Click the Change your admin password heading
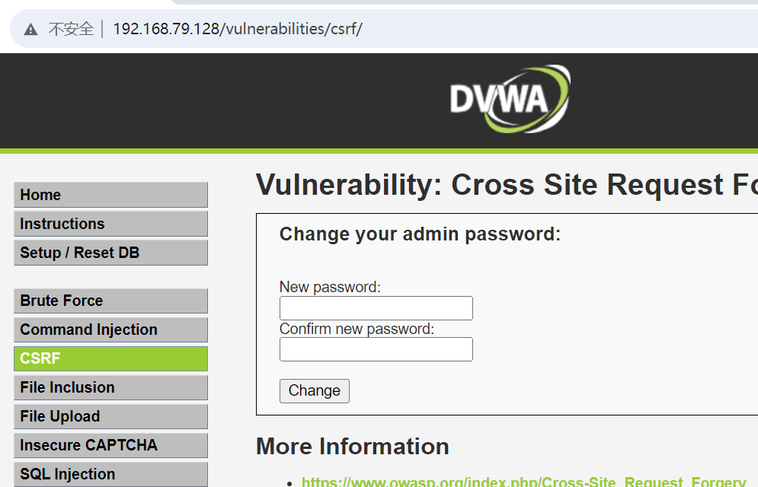Image resolution: width=758 pixels, height=487 pixels. pos(420,234)
